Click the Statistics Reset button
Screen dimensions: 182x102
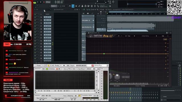pyautogui.click(x=65, y=96)
